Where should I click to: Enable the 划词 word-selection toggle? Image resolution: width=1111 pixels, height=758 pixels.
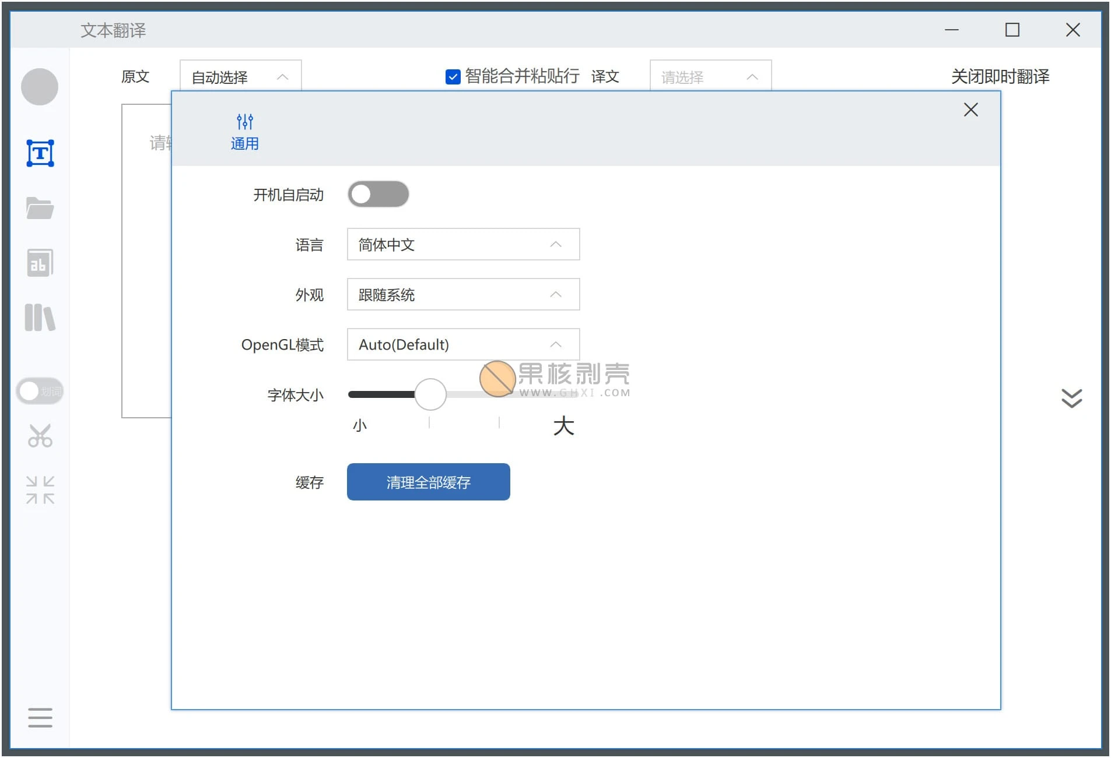coord(39,392)
